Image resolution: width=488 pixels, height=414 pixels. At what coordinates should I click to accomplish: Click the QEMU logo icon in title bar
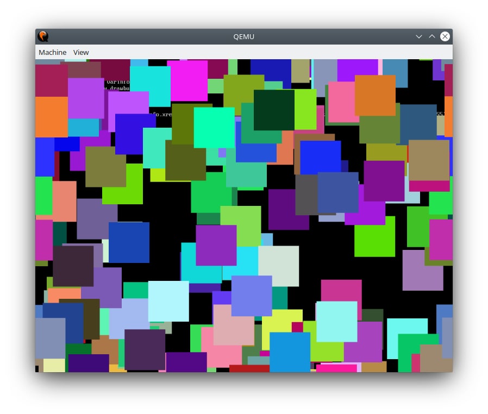coord(43,36)
